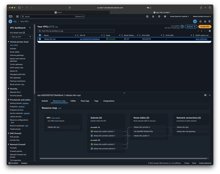220x174 pixels.
Task: Sort by the State column arrow
Action: [120, 35]
